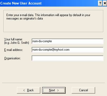Open context help with the question mark
Viewport: 107px width, 96px height.
100,3
